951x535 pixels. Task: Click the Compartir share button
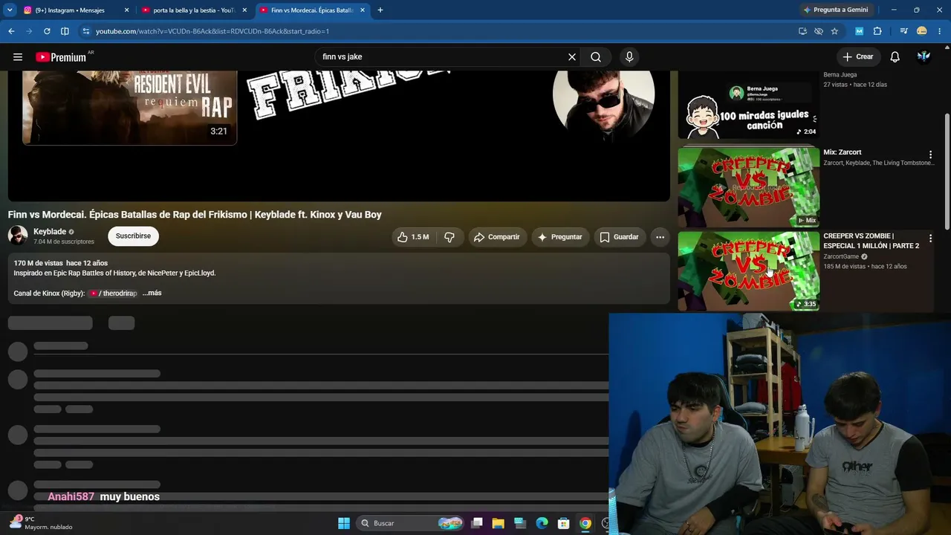497,237
